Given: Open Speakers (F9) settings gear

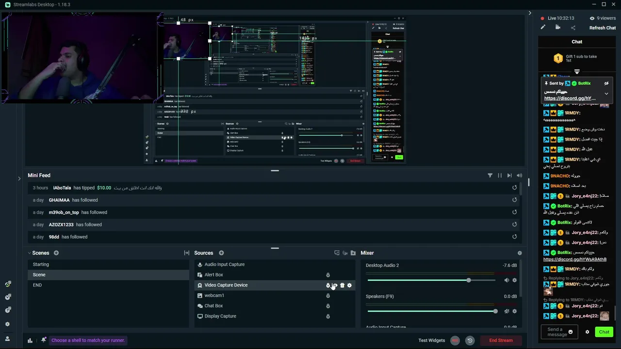Looking at the screenshot, I should point(515,311).
